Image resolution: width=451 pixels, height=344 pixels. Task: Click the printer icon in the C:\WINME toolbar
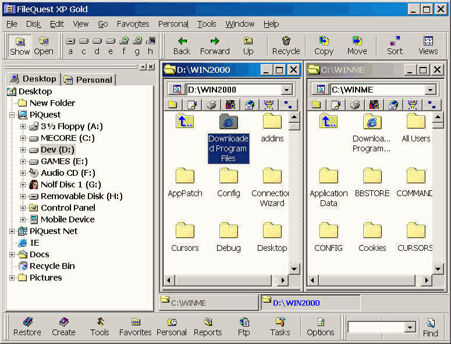(355, 105)
